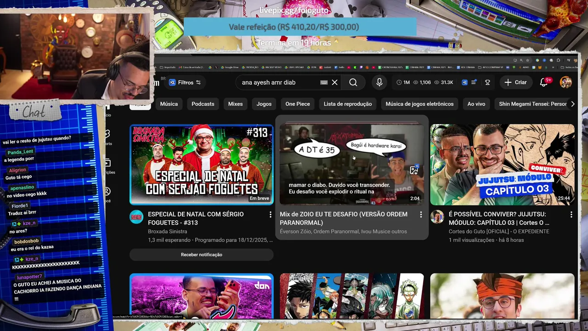Click the Vale refeição donation progress bar

coord(300,27)
